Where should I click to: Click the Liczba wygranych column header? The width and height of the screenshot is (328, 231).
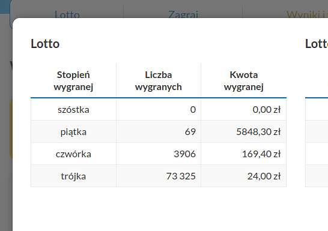click(x=159, y=80)
